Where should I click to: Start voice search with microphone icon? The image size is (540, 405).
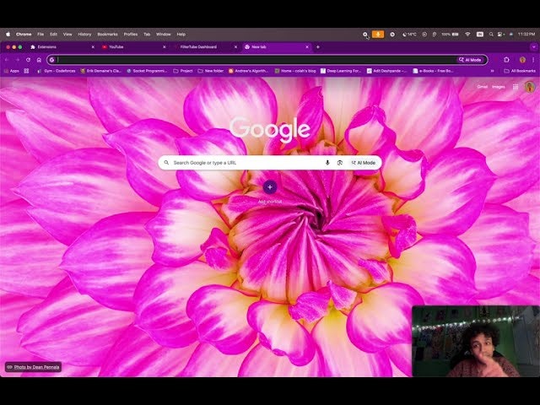coord(327,163)
